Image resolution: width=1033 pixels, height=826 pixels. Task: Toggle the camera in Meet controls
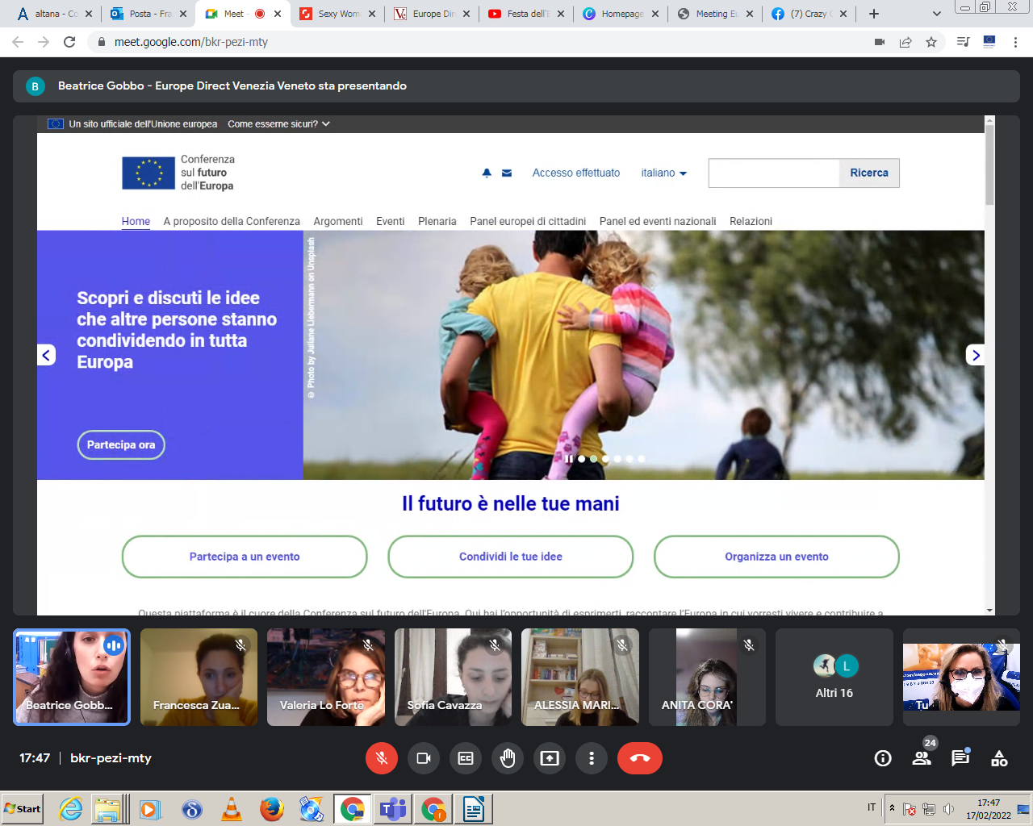[x=424, y=758]
